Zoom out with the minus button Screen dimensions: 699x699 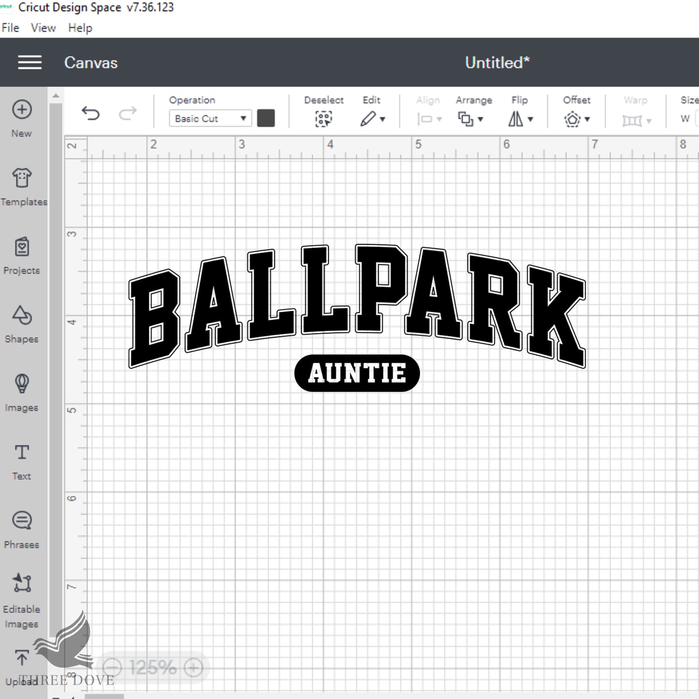[x=113, y=668]
